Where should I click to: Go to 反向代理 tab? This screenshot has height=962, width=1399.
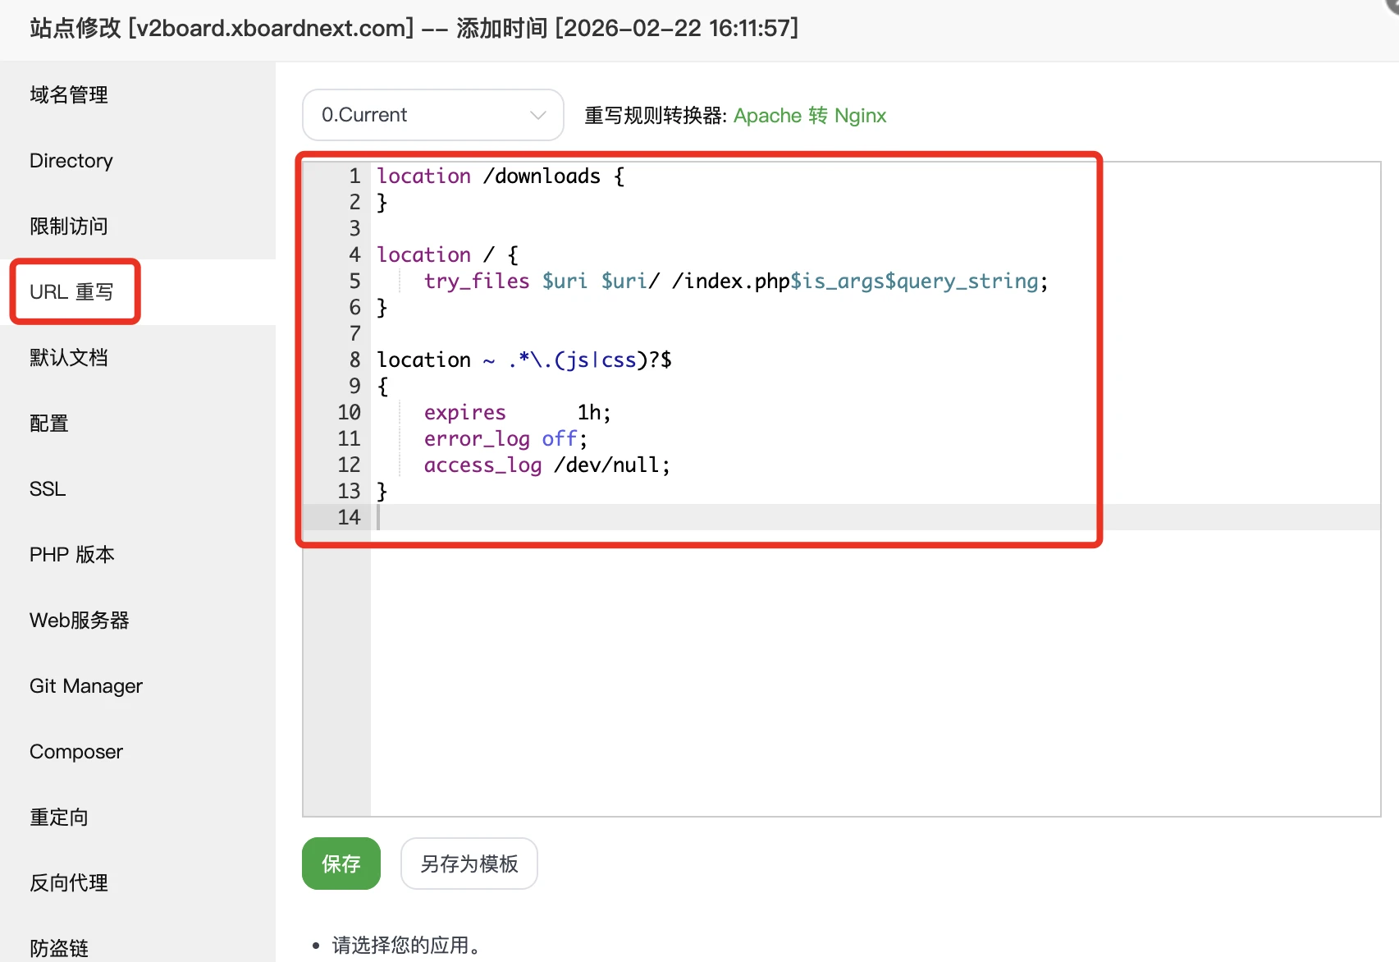(69, 883)
